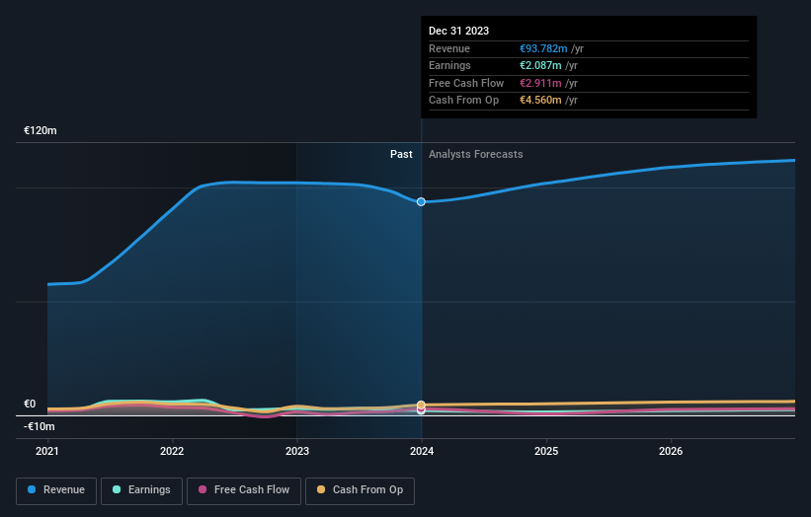Screen dimensions: 811x517
Task: Click the Earnings row label in tooltip
Action: pyautogui.click(x=450, y=65)
